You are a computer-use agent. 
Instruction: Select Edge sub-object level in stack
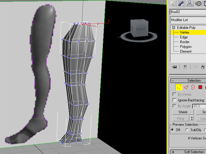tap(184, 37)
